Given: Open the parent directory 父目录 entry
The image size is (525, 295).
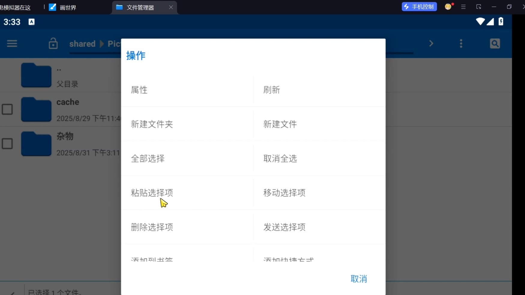Looking at the screenshot, I should point(36,75).
